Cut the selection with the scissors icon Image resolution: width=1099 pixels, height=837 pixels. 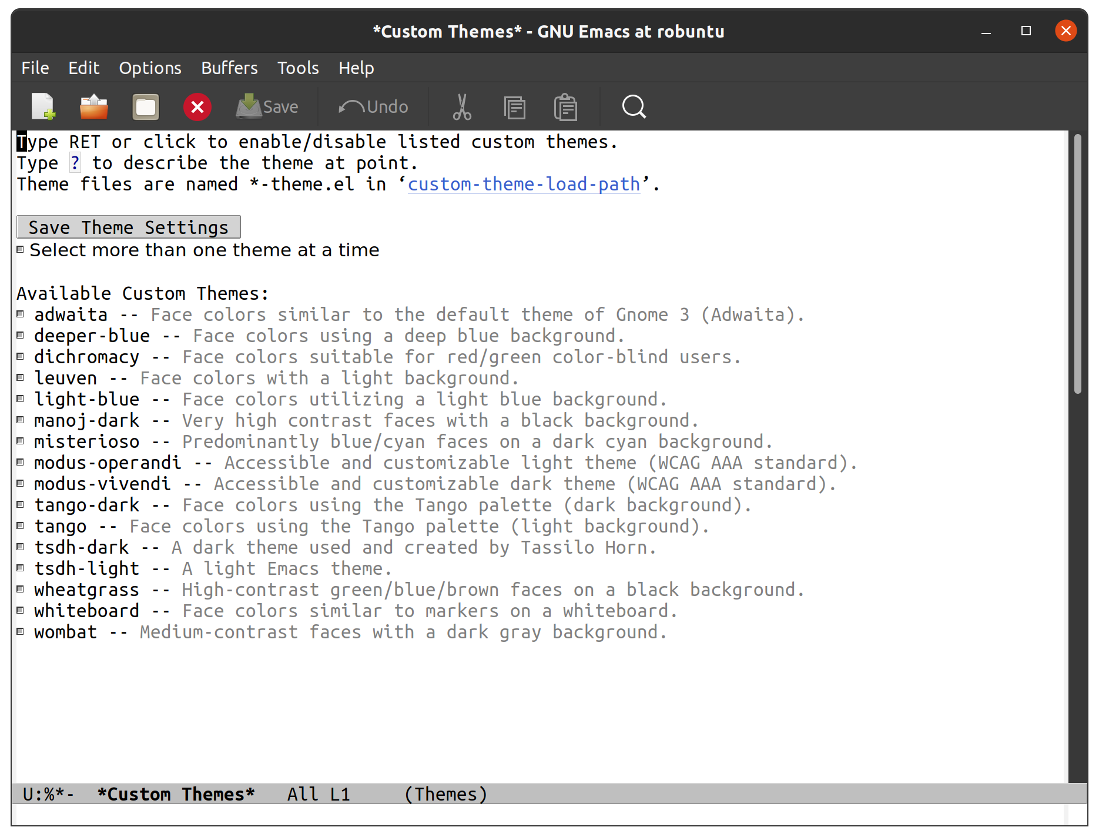pos(462,106)
